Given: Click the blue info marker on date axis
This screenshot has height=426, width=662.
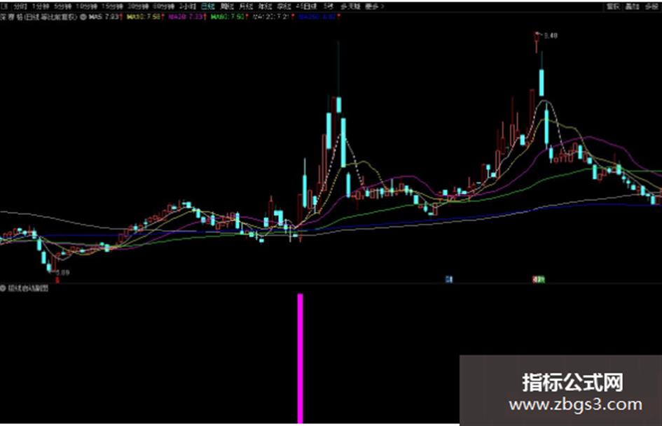Looking at the screenshot, I should click(449, 279).
